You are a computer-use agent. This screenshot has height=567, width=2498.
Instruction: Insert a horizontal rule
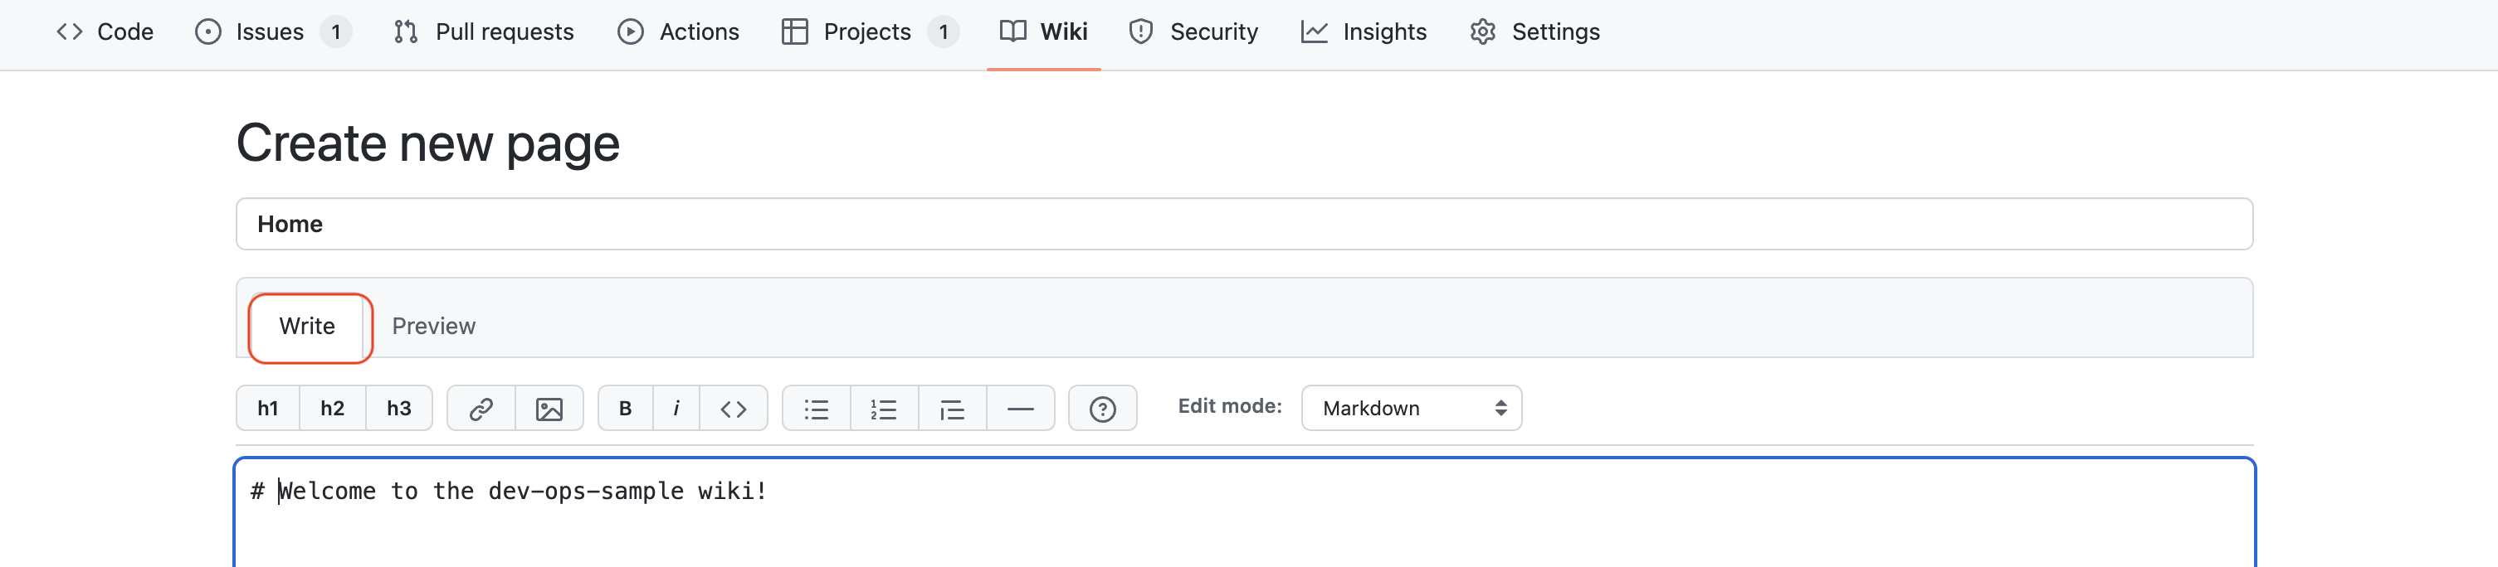click(1020, 408)
